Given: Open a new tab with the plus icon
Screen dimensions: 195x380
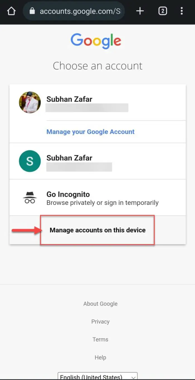Looking at the screenshot, I should 140,11.
